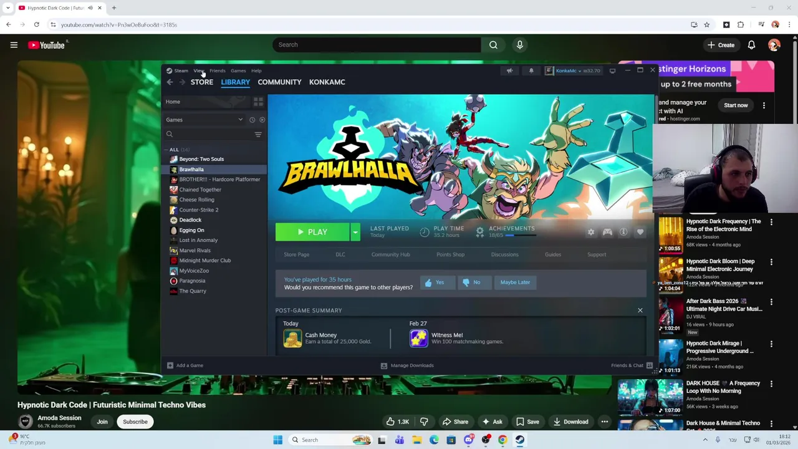
Task: Open Windows Start menu
Action: (x=278, y=440)
